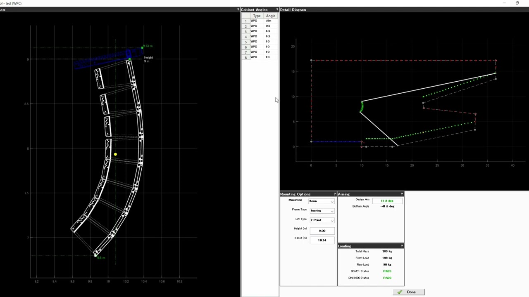This screenshot has height=297, width=529.
Task: Click the angle cell in row 5
Action: (x=268, y=42)
